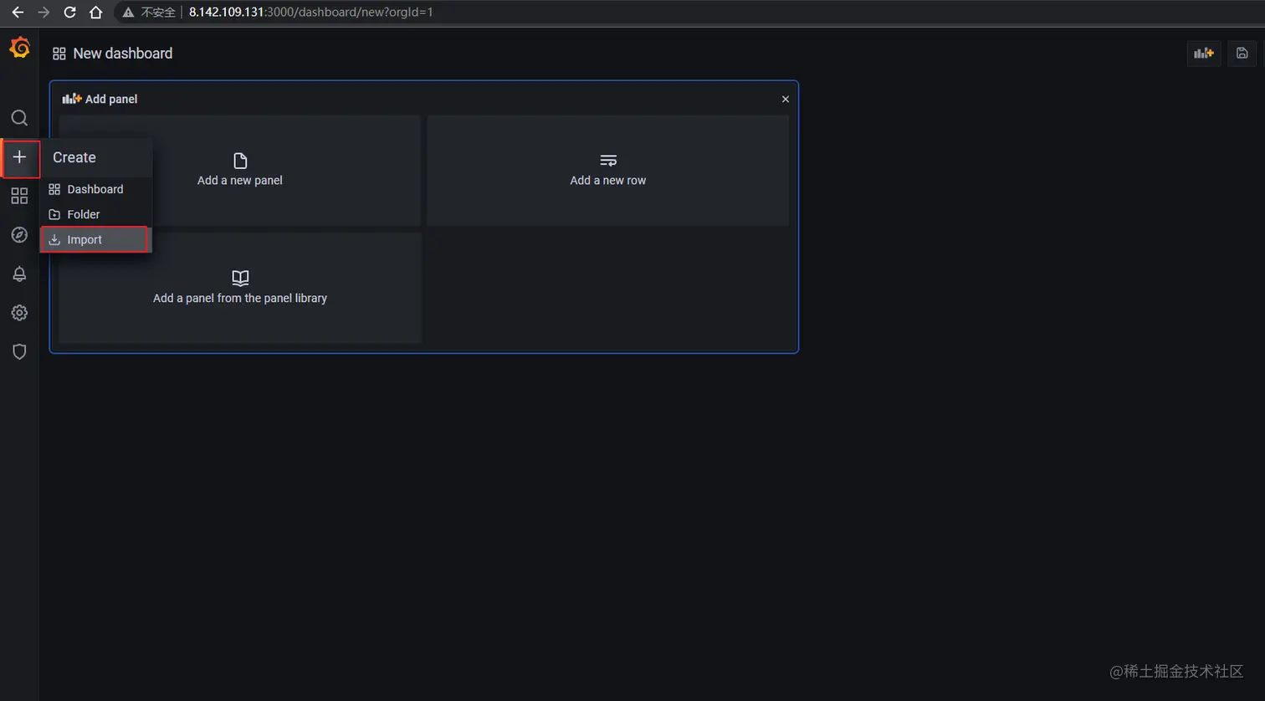Close the Add panel widget

pyautogui.click(x=785, y=99)
